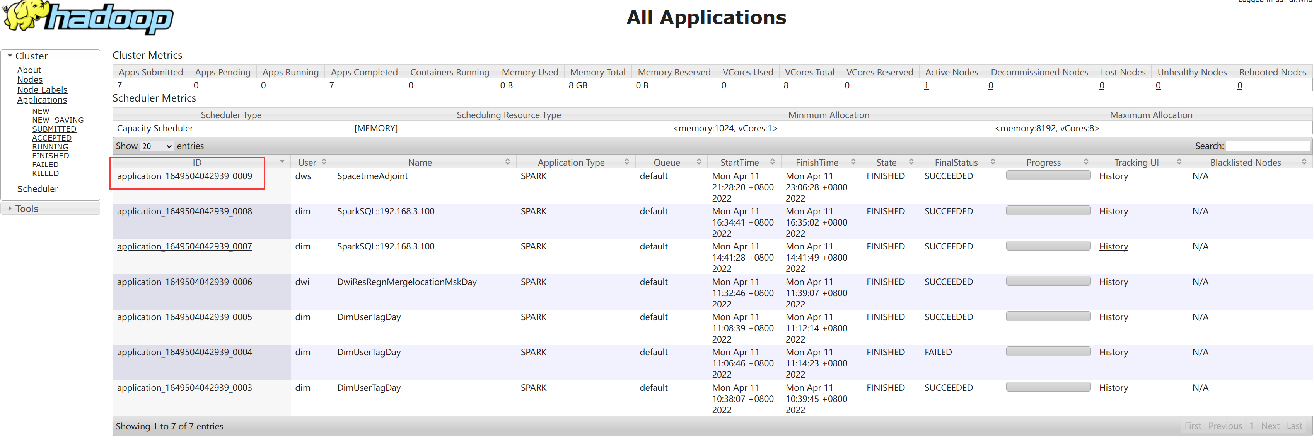
Task: Open the Show entries count dropdown
Action: [157, 146]
